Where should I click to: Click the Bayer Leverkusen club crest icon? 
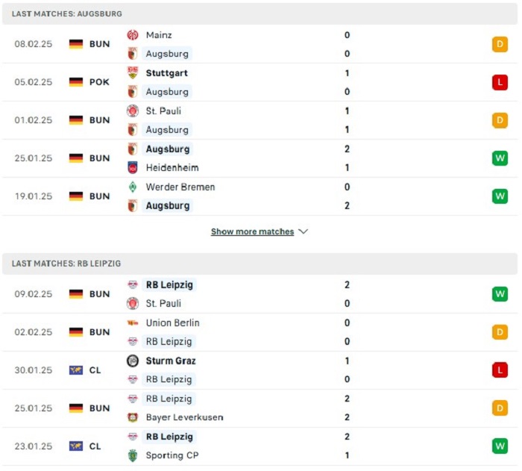coord(133,417)
